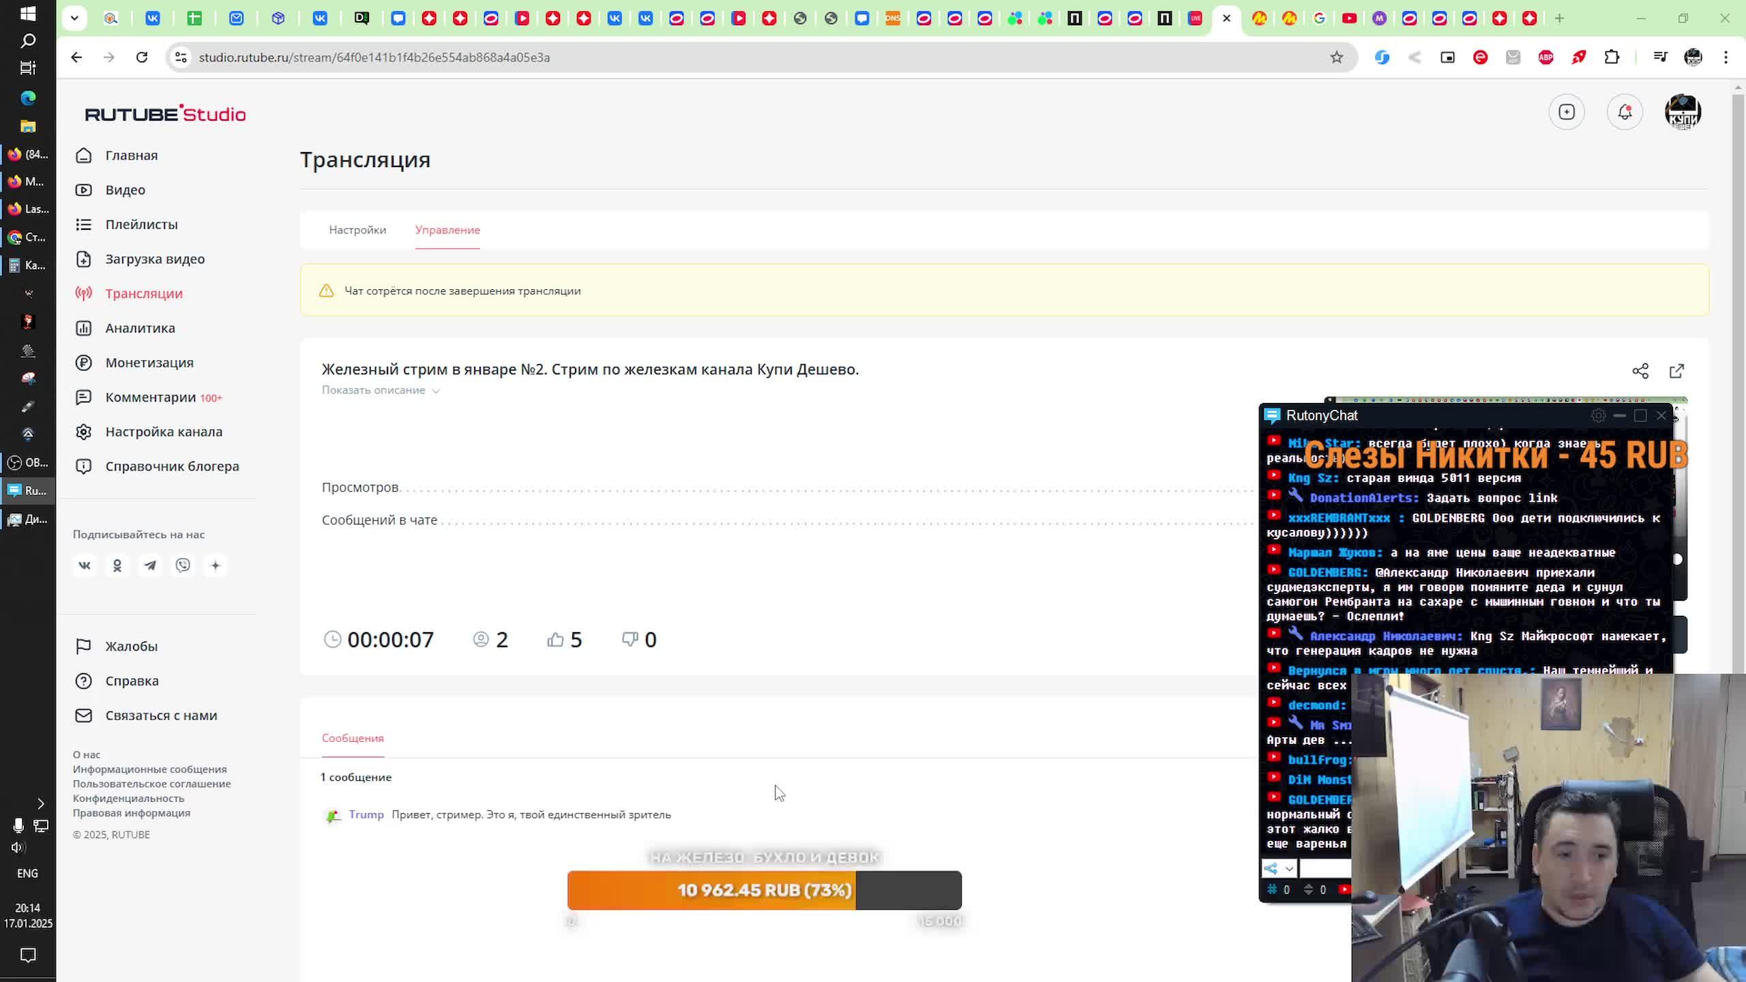Click the like thumbs-up counter
This screenshot has height=982, width=1746.
564,640
